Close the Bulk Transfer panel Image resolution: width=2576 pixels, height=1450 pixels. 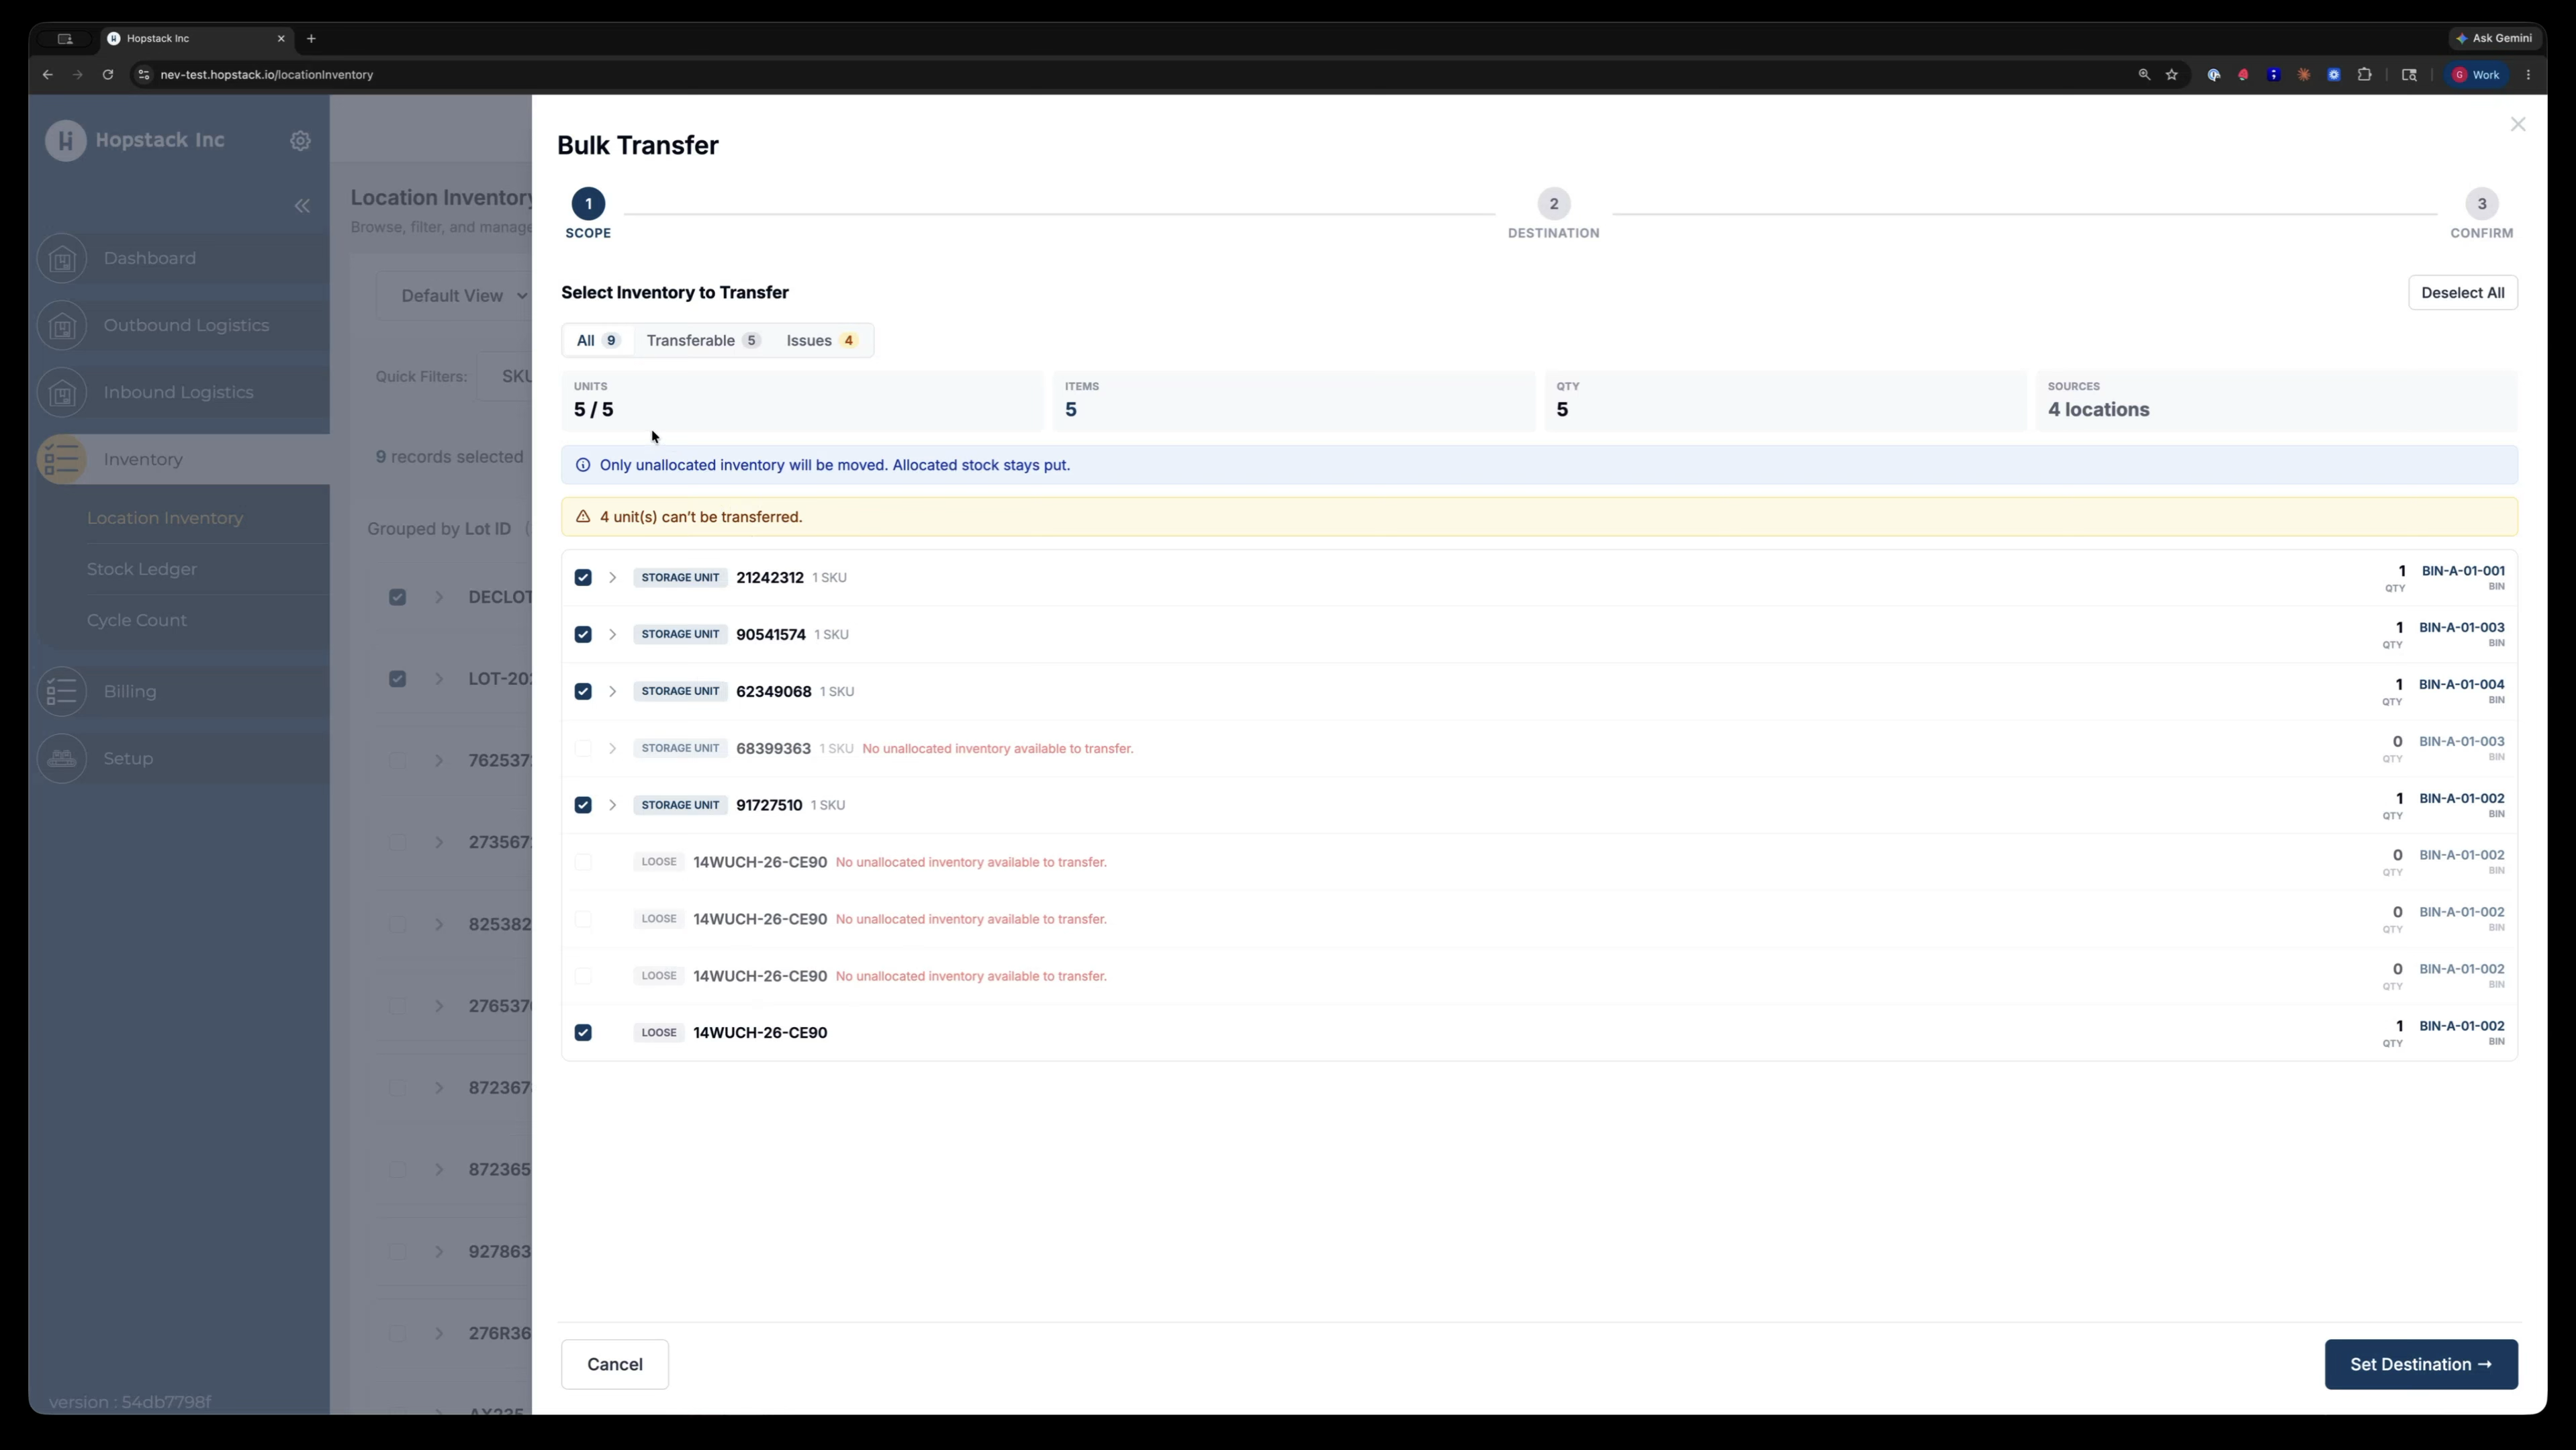(2517, 124)
